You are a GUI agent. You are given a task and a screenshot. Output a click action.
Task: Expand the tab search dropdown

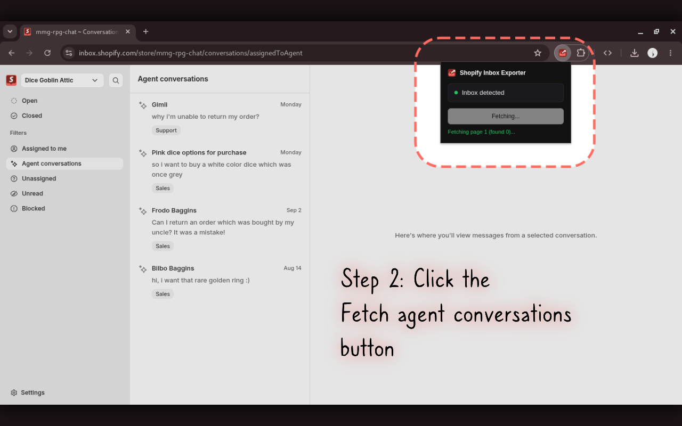pyautogui.click(x=10, y=31)
